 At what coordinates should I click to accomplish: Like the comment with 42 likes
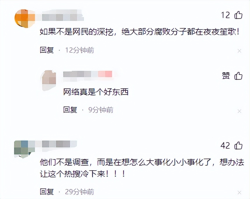tap(238, 145)
